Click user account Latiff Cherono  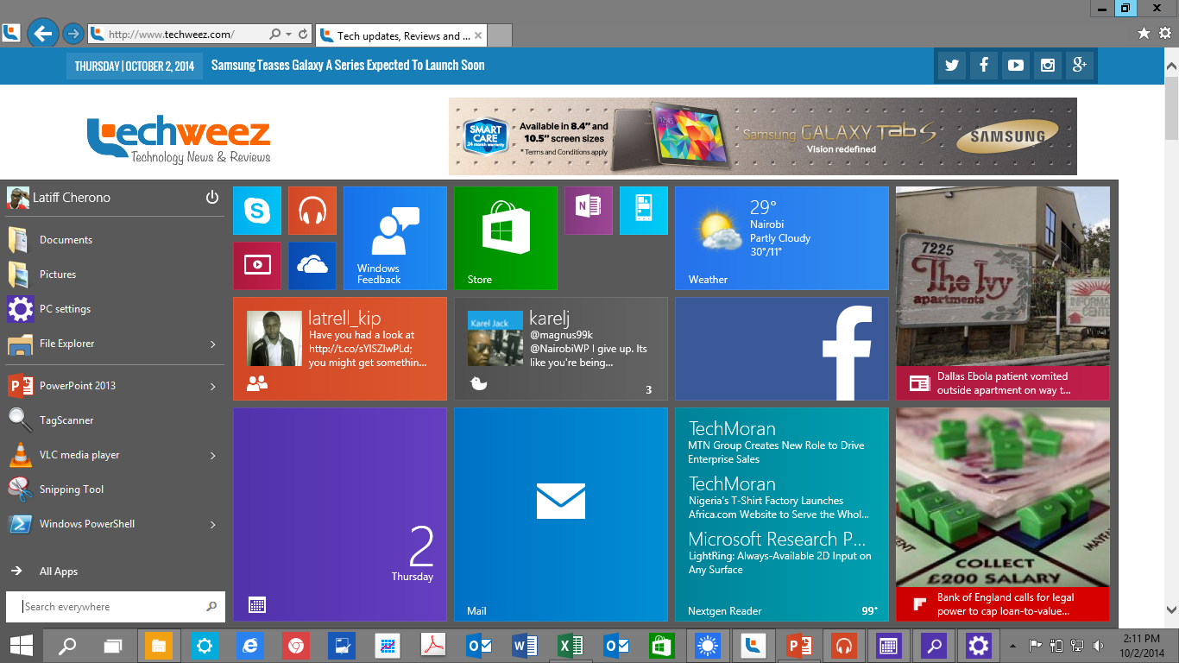click(60, 198)
